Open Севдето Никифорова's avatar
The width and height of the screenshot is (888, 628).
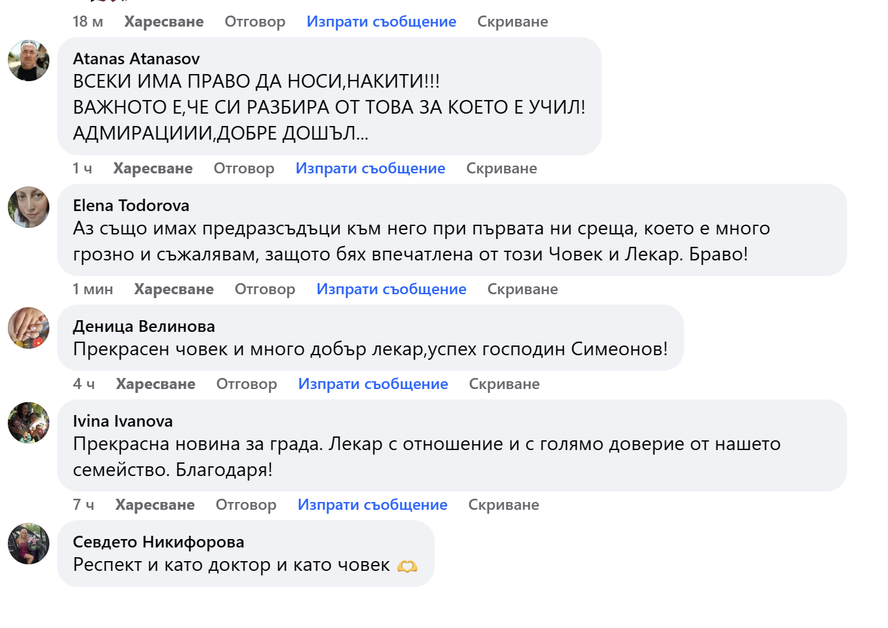[29, 544]
